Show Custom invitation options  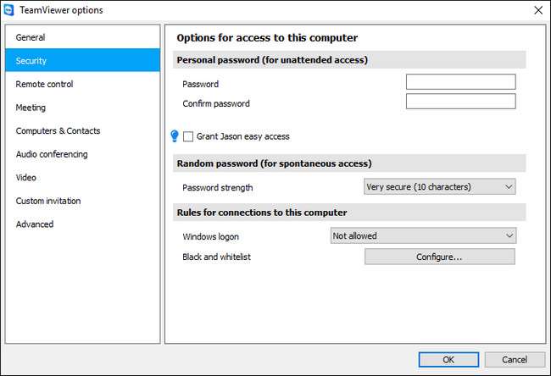pyautogui.click(x=48, y=201)
